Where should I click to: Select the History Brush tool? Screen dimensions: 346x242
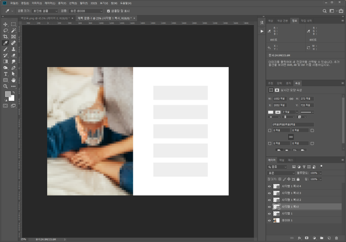coord(6,55)
